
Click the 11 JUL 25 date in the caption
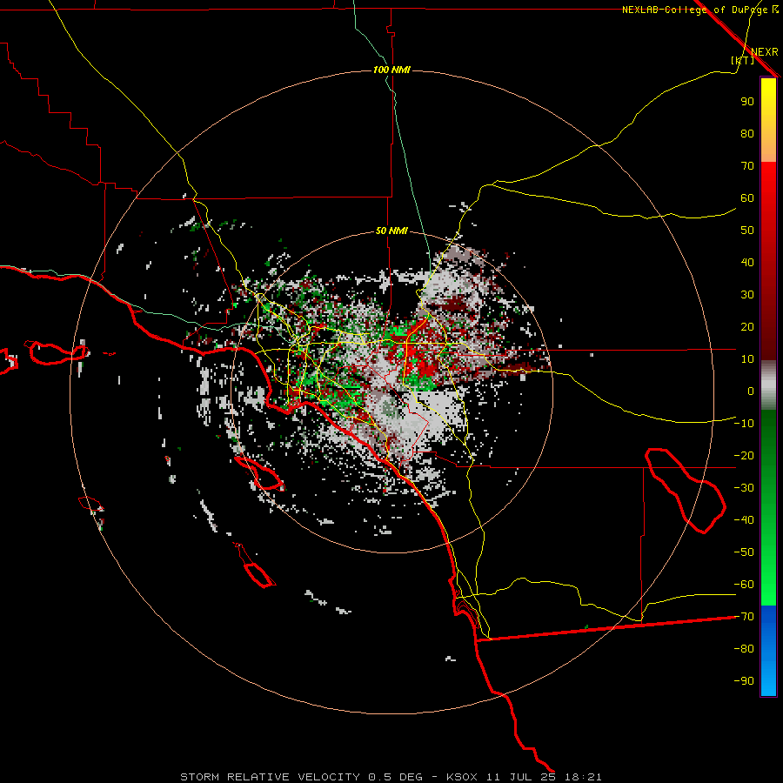(521, 777)
